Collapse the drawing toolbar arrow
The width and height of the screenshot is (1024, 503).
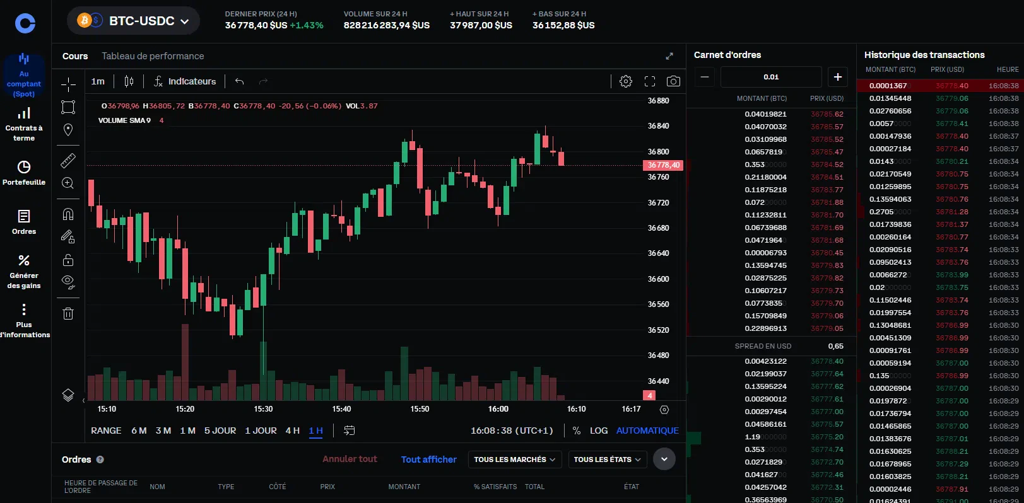pos(83,400)
